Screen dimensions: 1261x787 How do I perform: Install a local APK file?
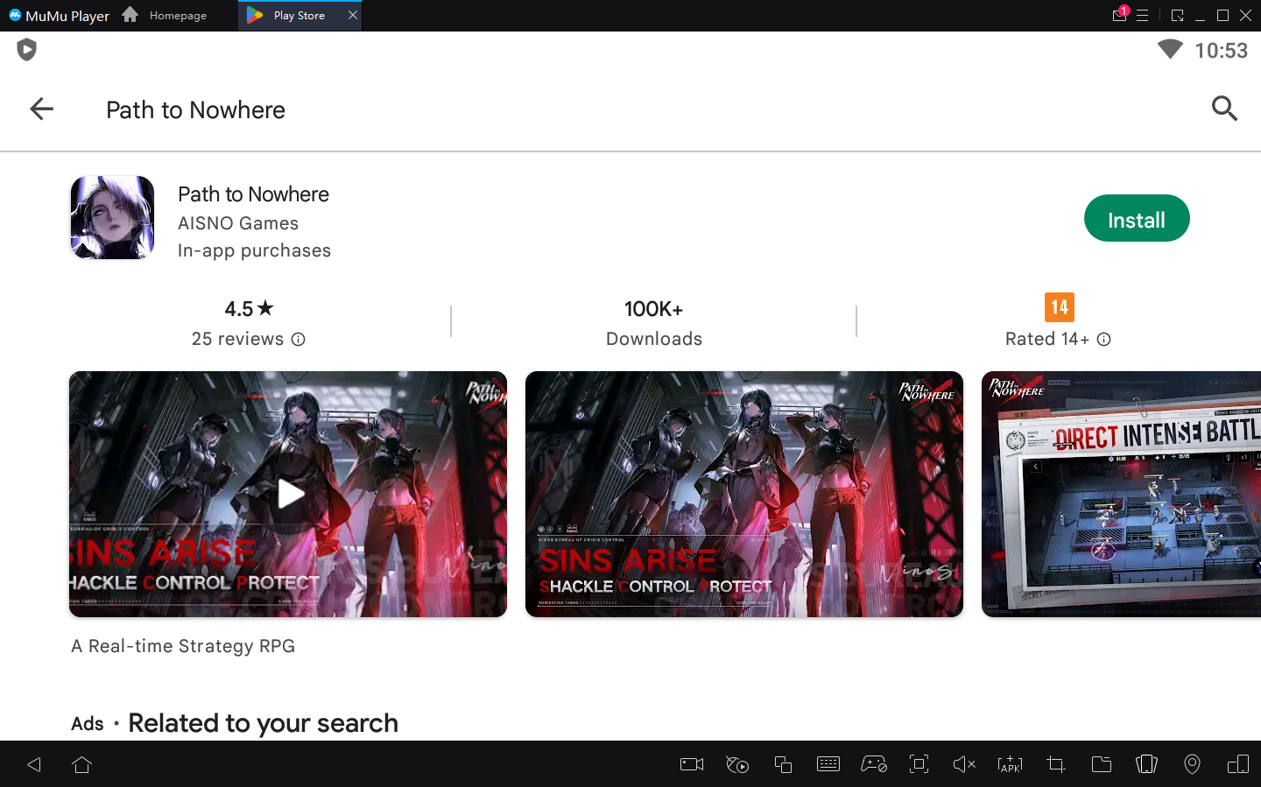(1010, 764)
